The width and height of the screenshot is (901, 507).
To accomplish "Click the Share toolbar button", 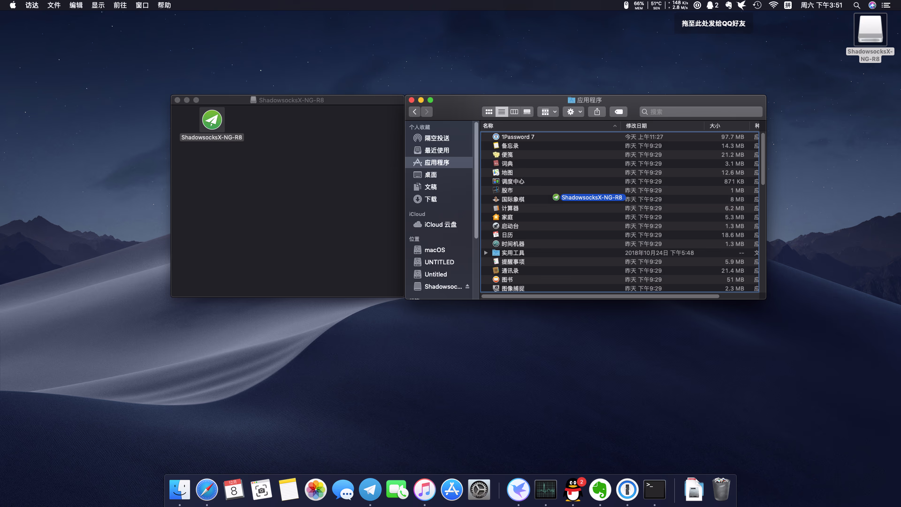I will [x=597, y=112].
